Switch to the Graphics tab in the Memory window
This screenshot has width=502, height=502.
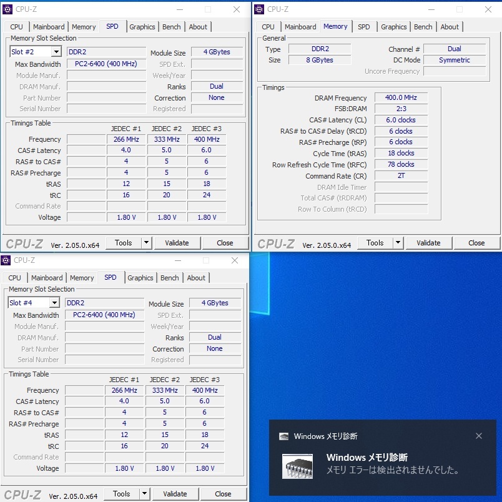pos(393,27)
